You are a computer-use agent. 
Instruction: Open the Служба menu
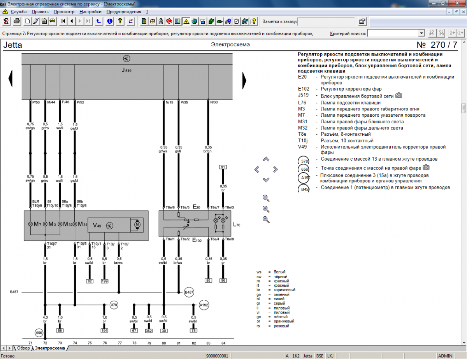pyautogui.click(x=19, y=12)
